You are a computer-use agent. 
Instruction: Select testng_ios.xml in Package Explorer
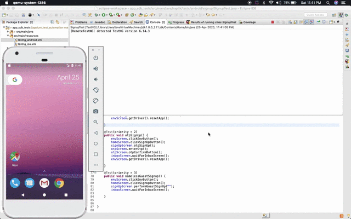[27, 44]
